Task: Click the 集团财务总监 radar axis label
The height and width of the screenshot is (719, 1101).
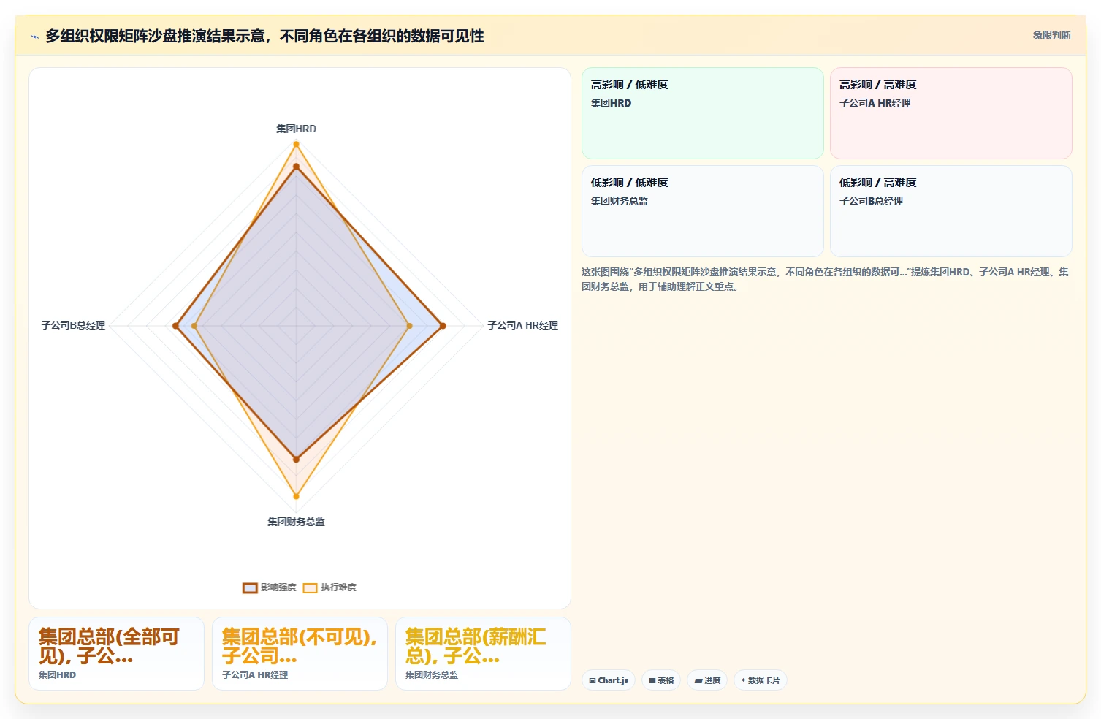Action: (x=296, y=522)
